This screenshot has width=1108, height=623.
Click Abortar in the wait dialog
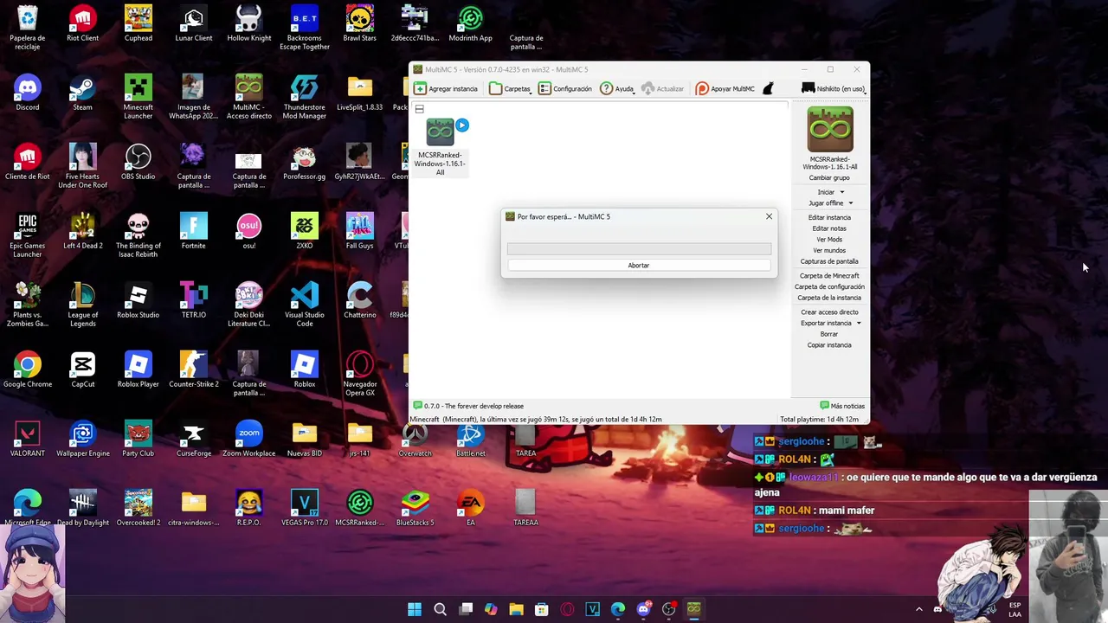639,266
